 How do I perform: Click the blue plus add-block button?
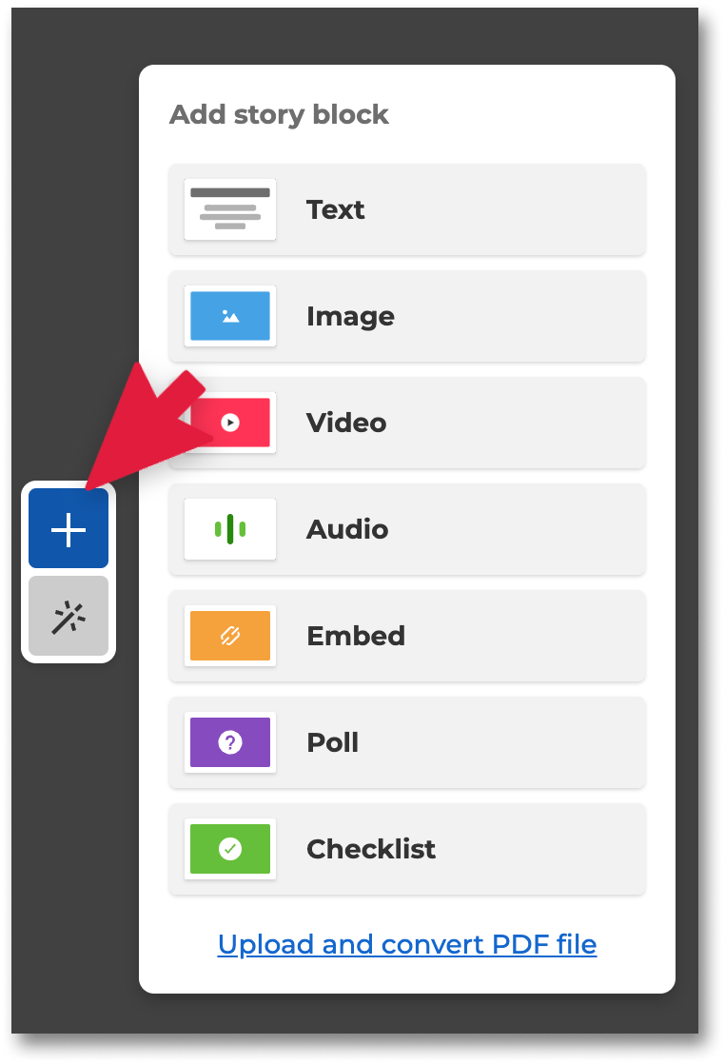point(69,528)
